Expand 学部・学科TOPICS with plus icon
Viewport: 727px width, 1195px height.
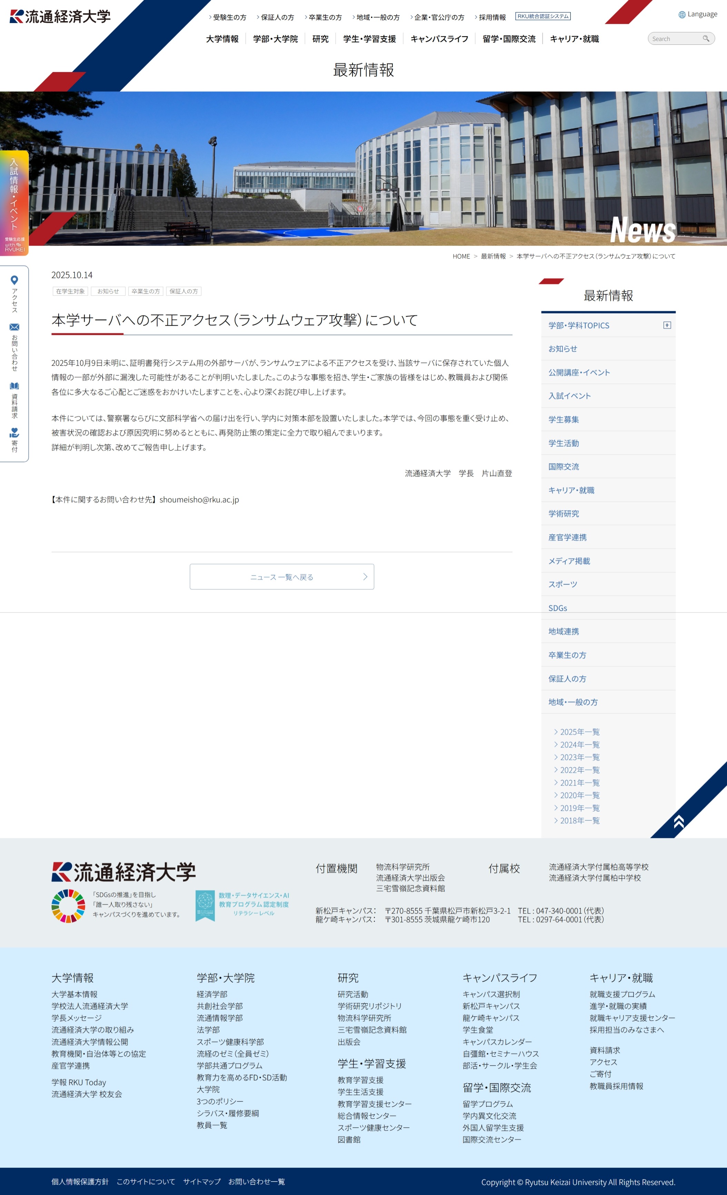point(667,325)
